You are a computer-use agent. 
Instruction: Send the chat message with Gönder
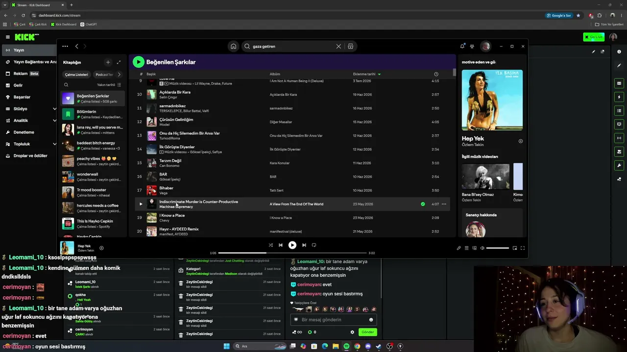368,332
